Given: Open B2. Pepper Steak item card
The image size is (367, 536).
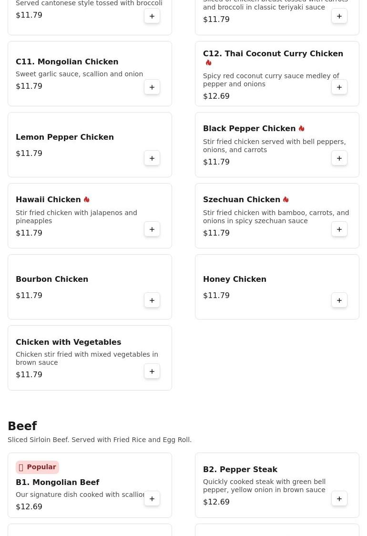Looking at the screenshot, I should pyautogui.click(x=277, y=485).
